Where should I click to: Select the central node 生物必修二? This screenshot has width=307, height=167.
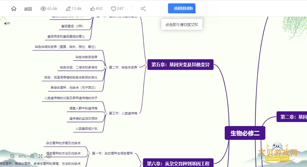[x=245, y=133]
